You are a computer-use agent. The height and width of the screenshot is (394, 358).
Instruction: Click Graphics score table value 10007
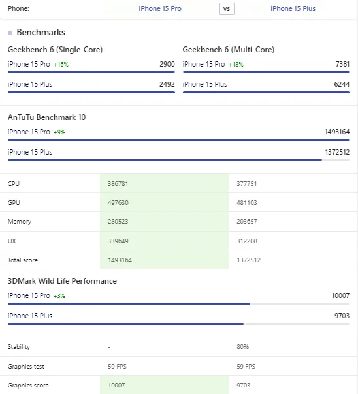pyautogui.click(x=116, y=386)
